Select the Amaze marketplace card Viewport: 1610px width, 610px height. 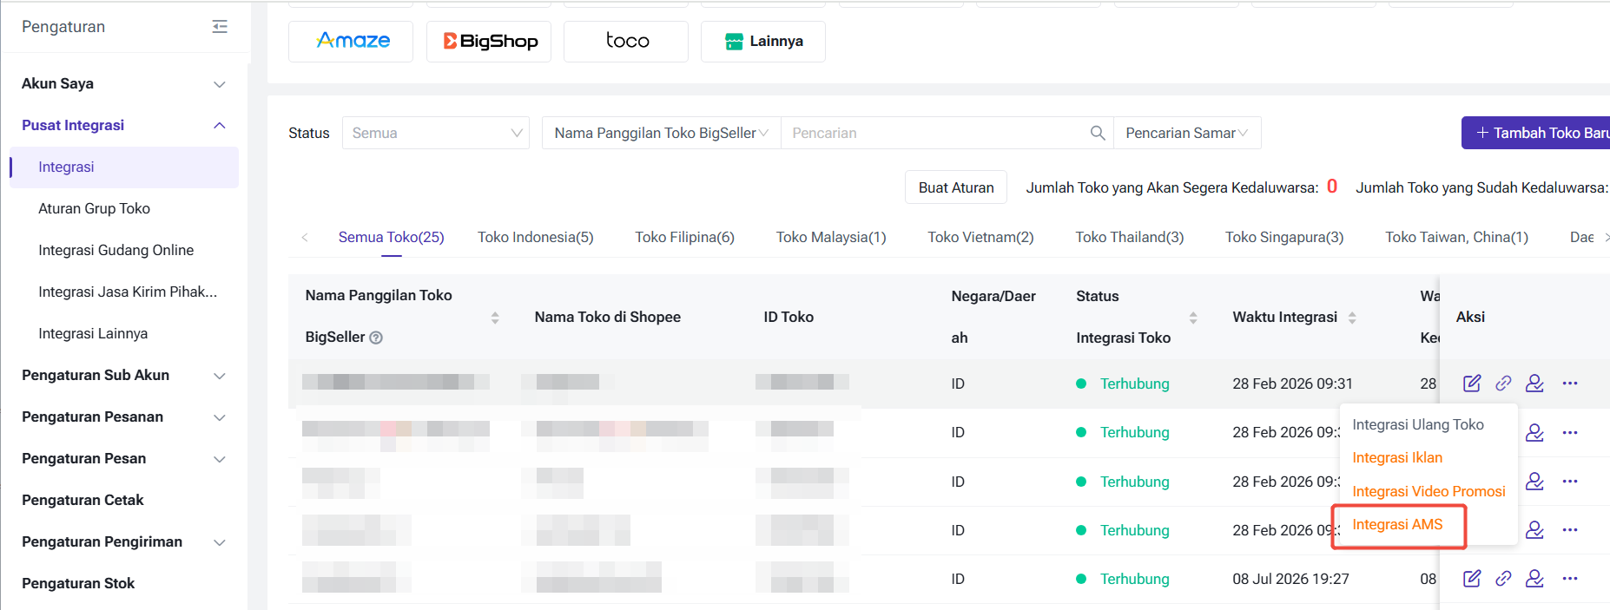point(351,41)
